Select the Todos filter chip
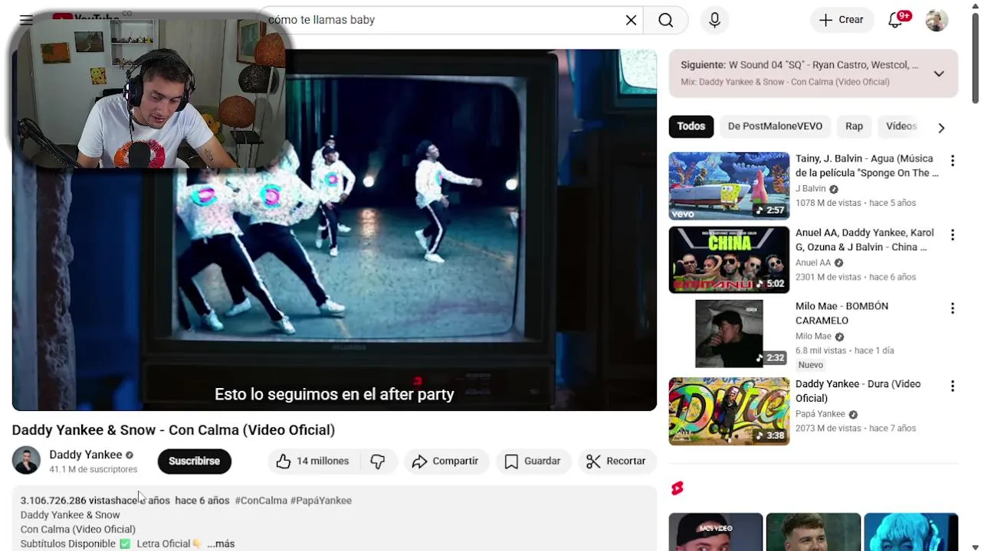Screen dimensions: 981x551 click(x=691, y=126)
